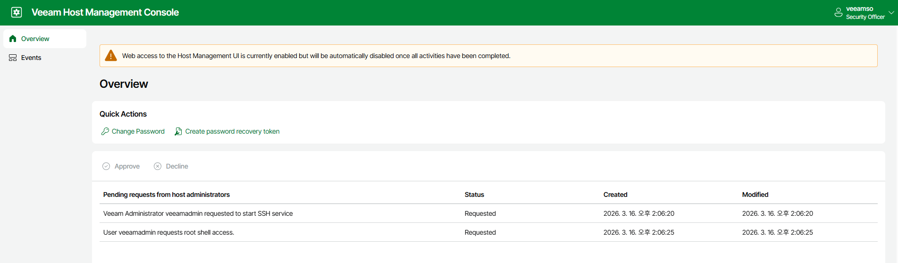The image size is (898, 263).
Task: Click the Security Officer role label
Action: 865,17
